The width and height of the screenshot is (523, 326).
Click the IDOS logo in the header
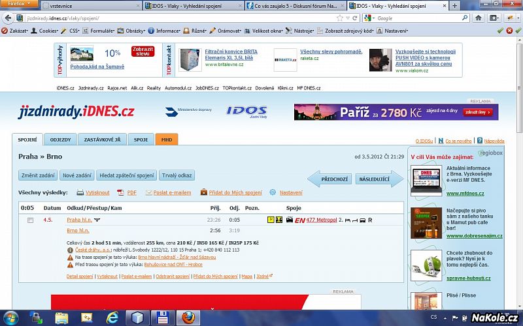click(247, 111)
